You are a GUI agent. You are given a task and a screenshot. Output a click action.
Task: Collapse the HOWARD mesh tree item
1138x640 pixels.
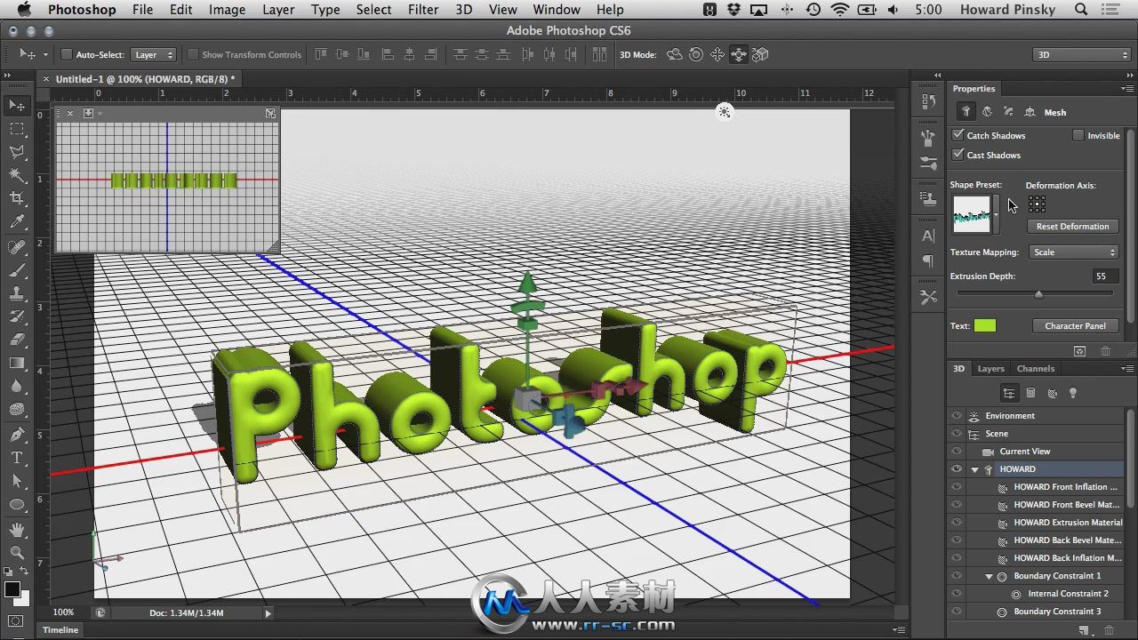[975, 469]
